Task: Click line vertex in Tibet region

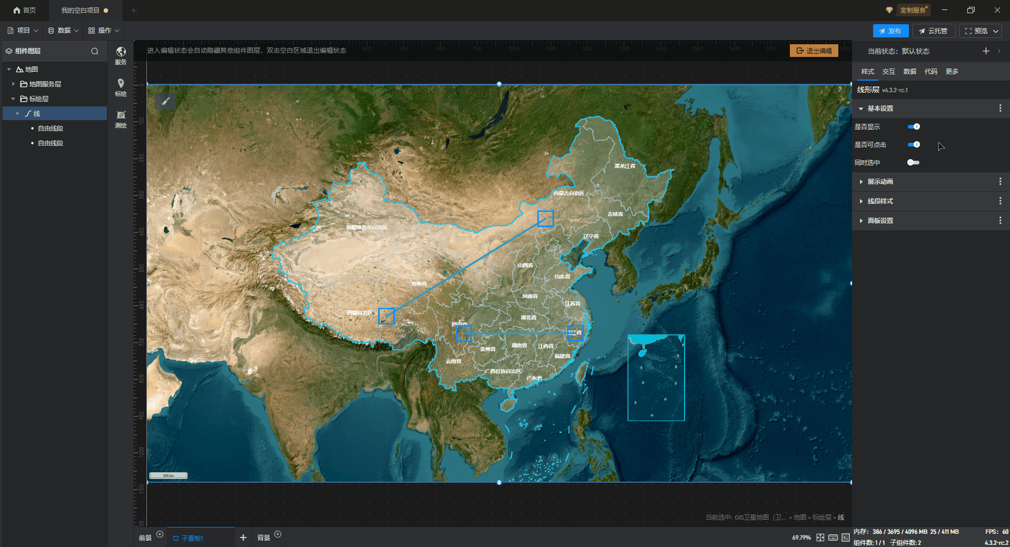Action: coord(387,316)
